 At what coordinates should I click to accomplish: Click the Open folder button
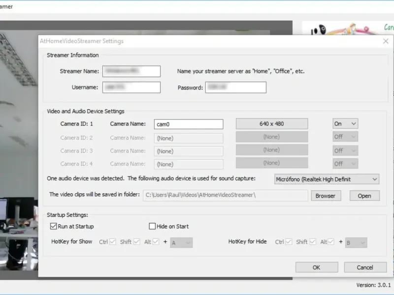pyautogui.click(x=364, y=196)
